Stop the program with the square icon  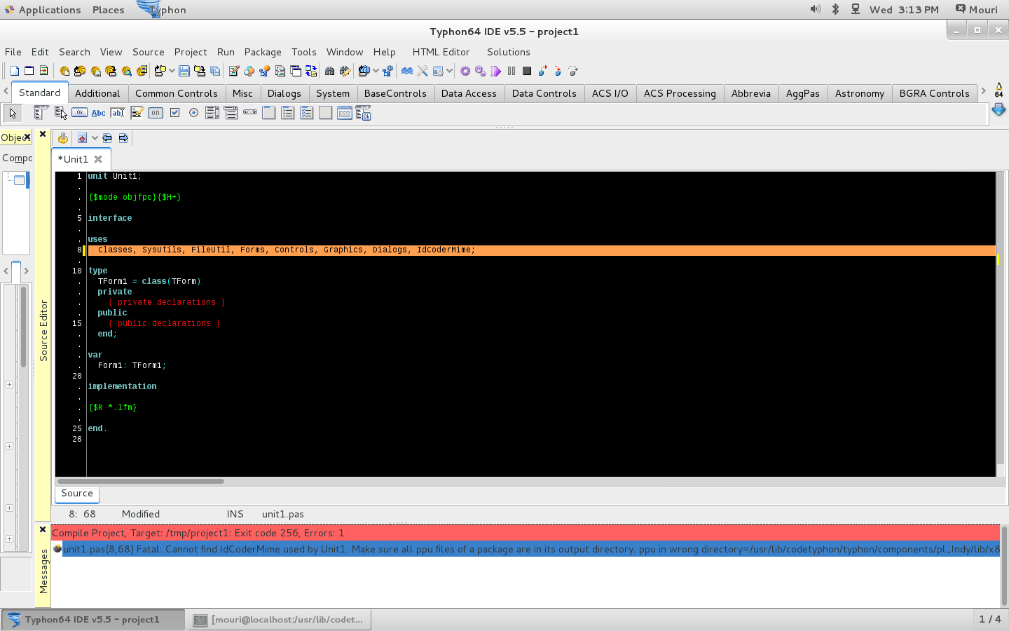pyautogui.click(x=527, y=71)
